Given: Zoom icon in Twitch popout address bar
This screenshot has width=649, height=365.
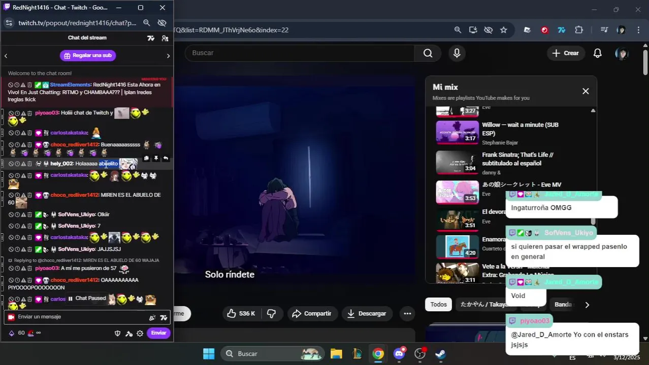Looking at the screenshot, I should pos(147,23).
